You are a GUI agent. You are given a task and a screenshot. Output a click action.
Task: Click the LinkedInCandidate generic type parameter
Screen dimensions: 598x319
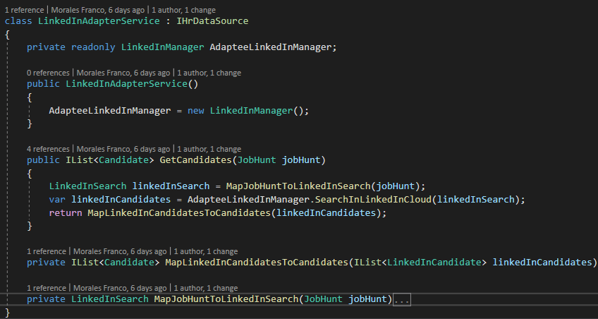point(434,262)
